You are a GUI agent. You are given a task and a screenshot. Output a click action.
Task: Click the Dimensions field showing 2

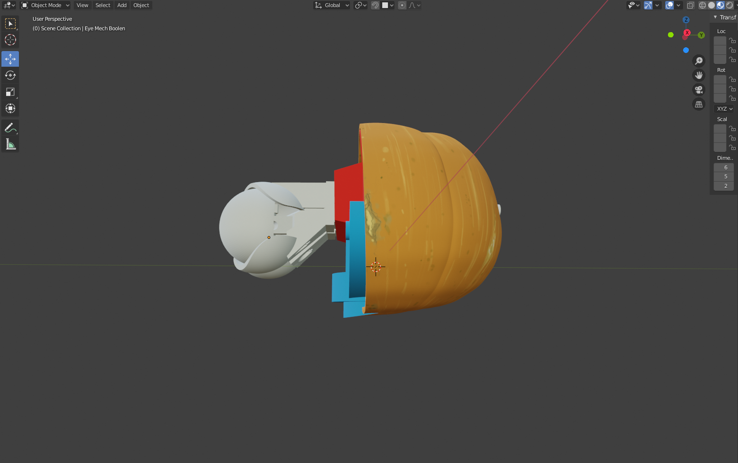click(724, 186)
